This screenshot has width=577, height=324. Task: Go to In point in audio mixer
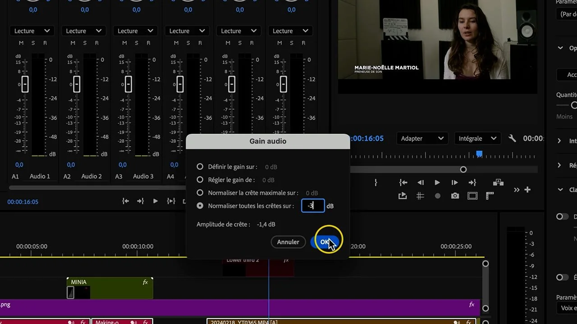pyautogui.click(x=126, y=201)
